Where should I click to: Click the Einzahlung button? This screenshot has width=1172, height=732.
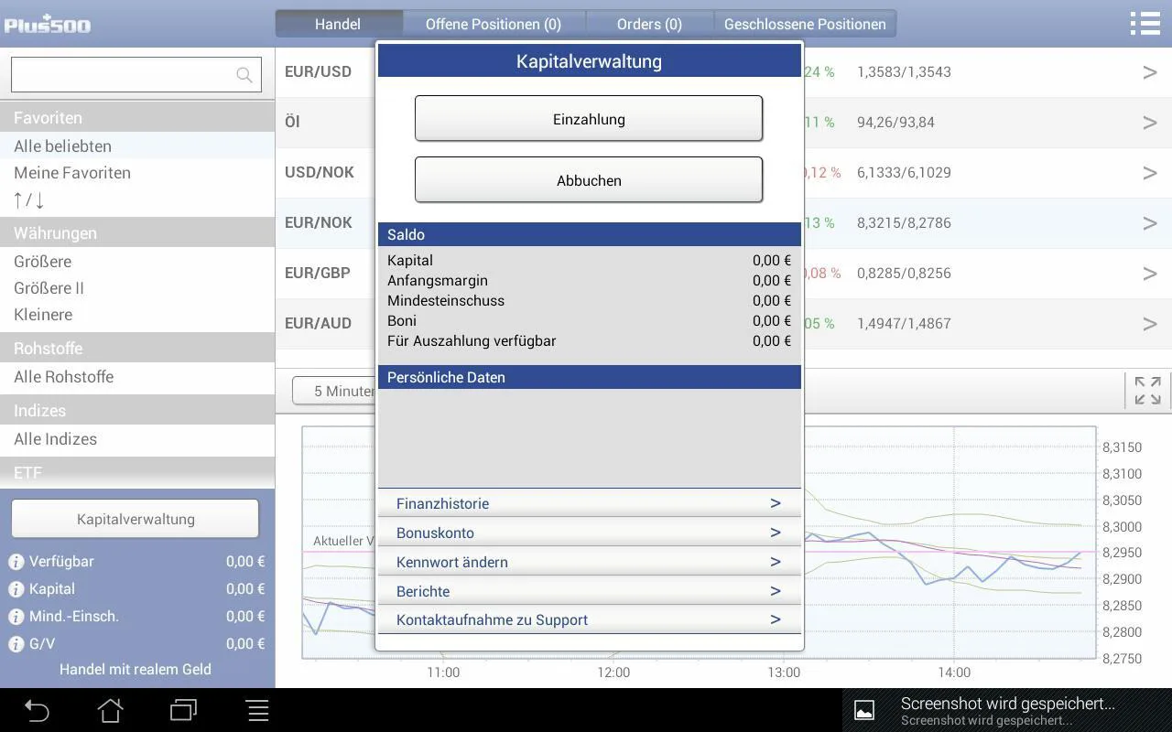(589, 119)
